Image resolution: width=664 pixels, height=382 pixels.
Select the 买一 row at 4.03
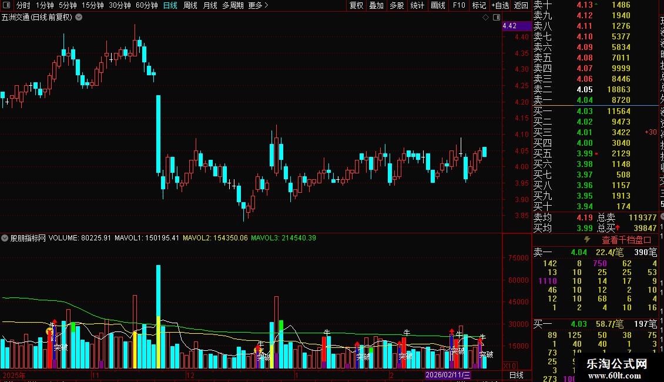coord(595,112)
